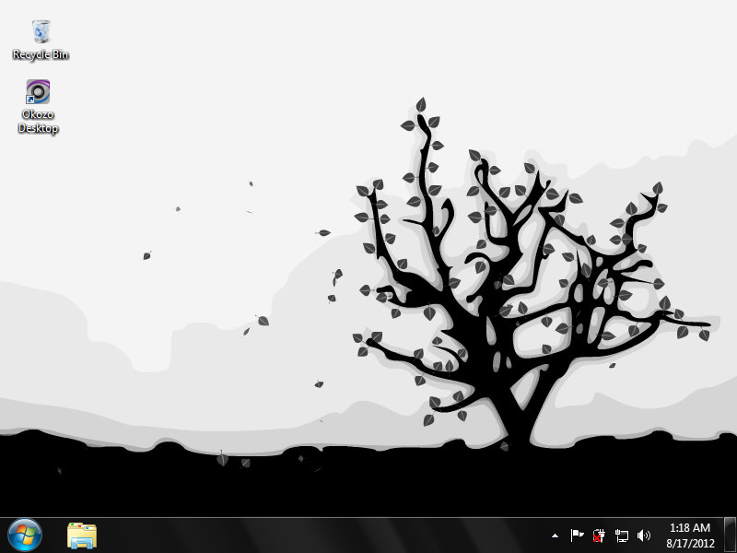This screenshot has height=553, width=737.
Task: Open the network connection tray icon
Action: pos(621,535)
